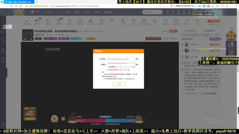The image size is (239, 134).
Task: Click the orange follow heart button
Action: point(173,31)
